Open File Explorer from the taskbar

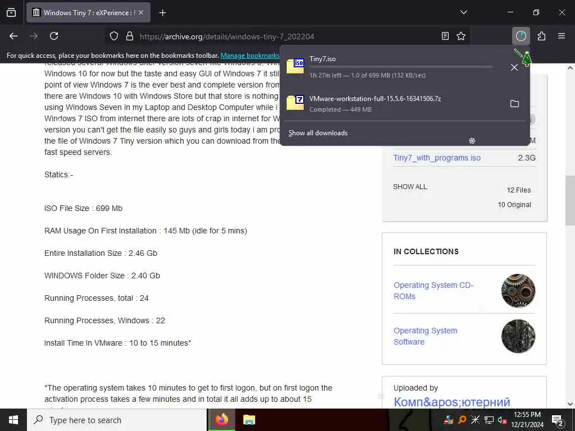[x=249, y=420]
